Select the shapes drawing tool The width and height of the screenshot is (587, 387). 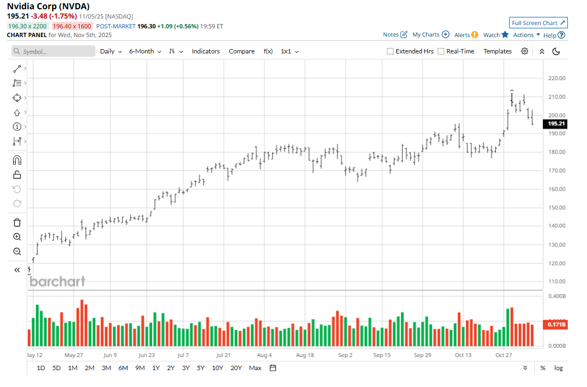pyautogui.click(x=17, y=98)
